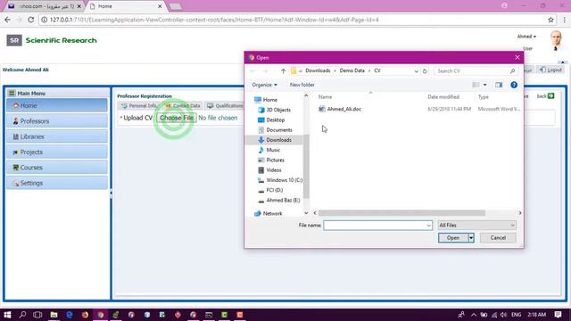The width and height of the screenshot is (571, 321).
Task: Click the Logout button
Action: pyautogui.click(x=551, y=70)
